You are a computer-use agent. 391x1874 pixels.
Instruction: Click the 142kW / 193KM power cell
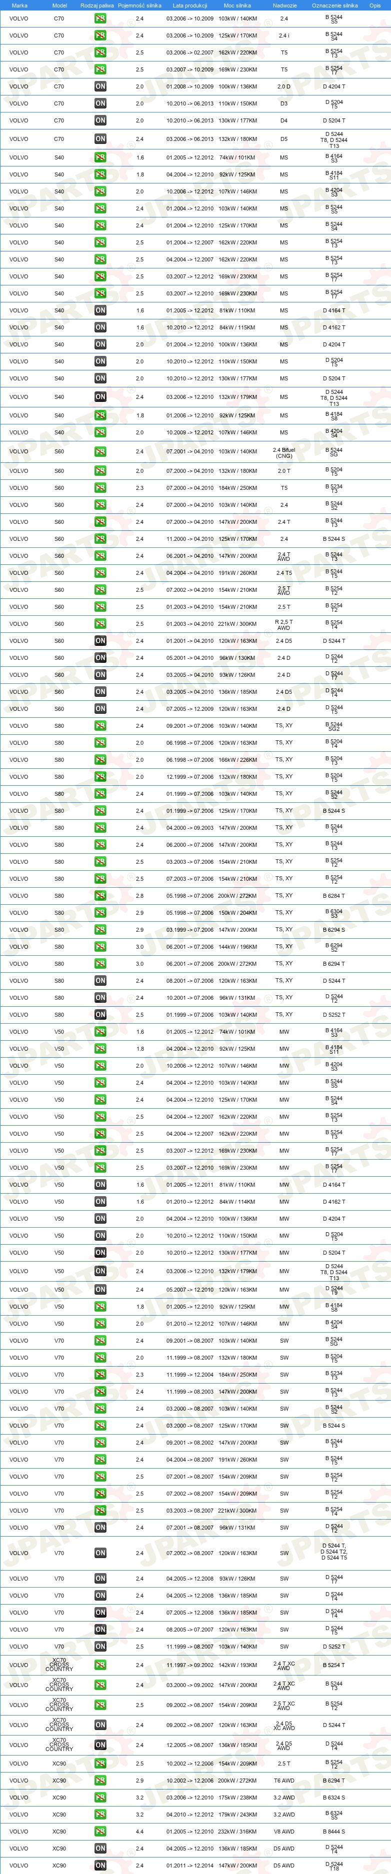pos(237,1665)
